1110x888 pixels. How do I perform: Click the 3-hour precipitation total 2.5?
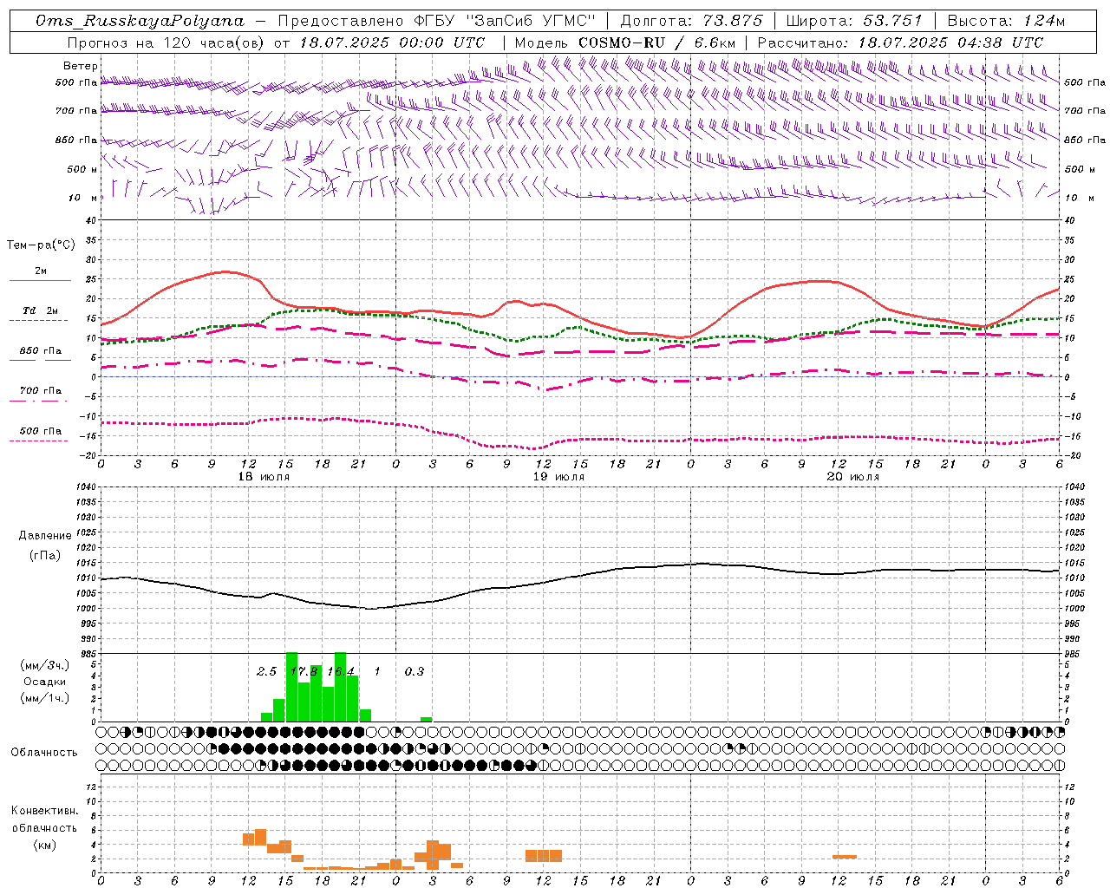(x=266, y=671)
